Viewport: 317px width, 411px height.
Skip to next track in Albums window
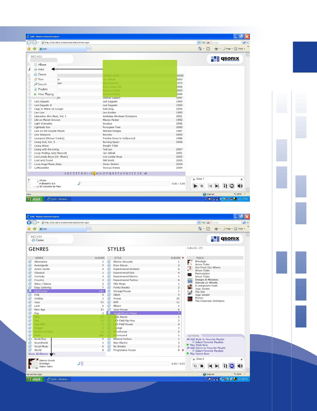[x=217, y=186]
